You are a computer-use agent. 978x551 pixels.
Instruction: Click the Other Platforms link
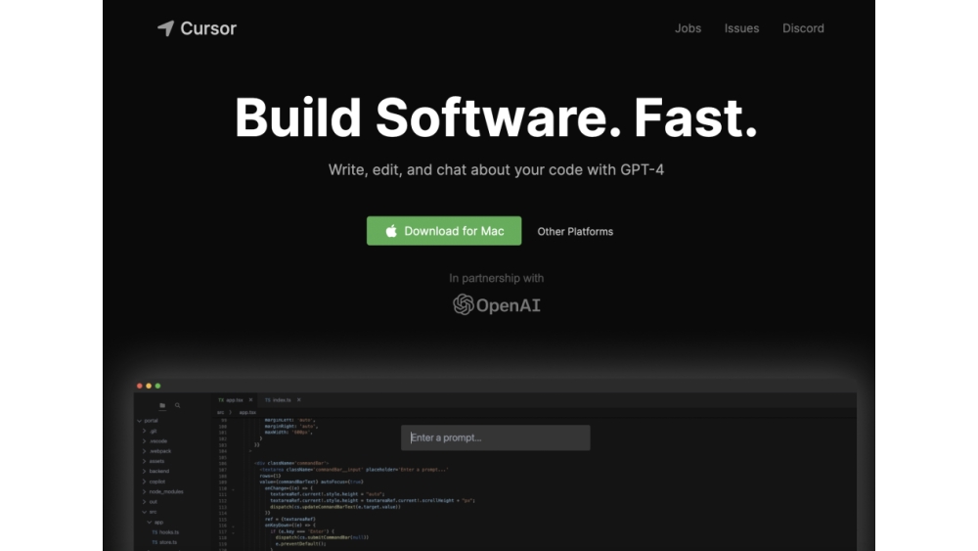575,232
